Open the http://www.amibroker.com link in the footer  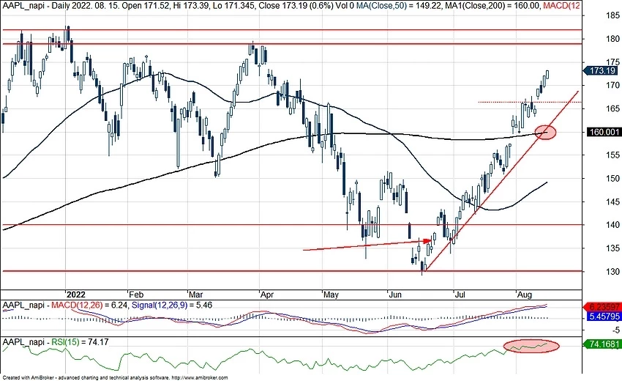tap(200, 378)
